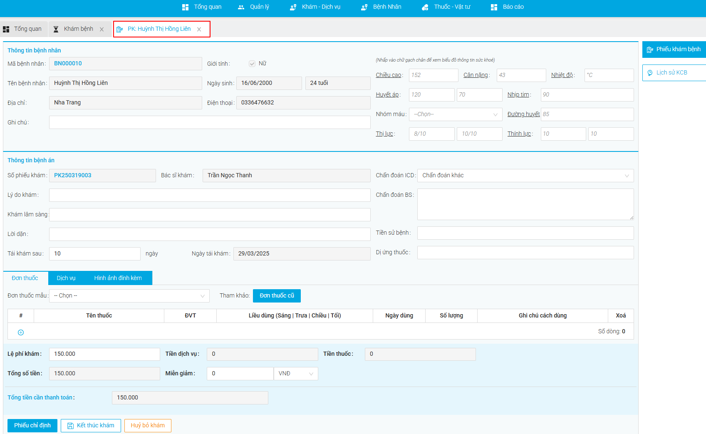
Task: Click the Quản lý people icon
Action: 241,7
